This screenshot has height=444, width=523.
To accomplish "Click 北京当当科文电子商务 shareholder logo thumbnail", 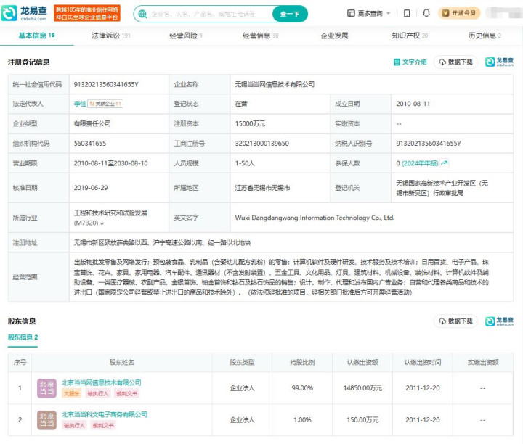I will point(46,419).
